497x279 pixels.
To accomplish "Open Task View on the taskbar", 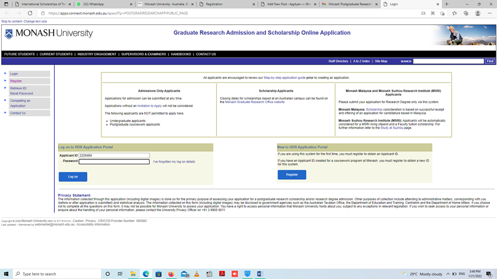I will (x=120, y=274).
